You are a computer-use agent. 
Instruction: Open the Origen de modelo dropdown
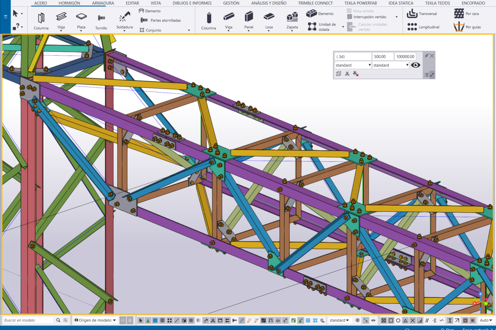tap(95, 320)
